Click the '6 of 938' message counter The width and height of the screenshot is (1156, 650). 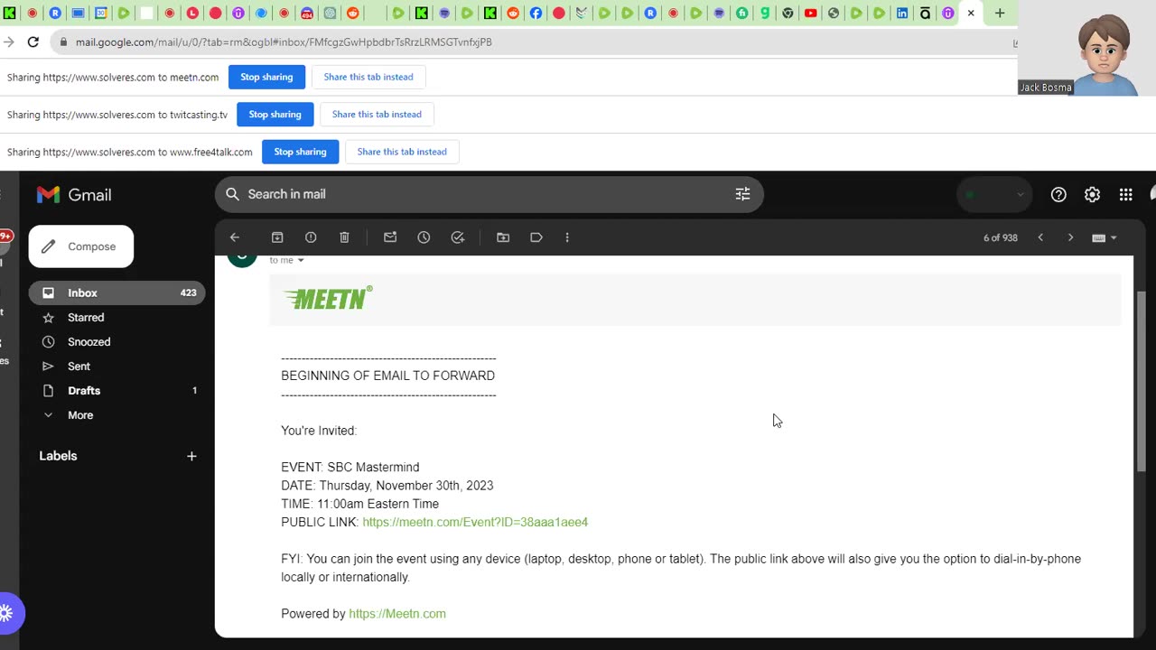coord(1001,237)
